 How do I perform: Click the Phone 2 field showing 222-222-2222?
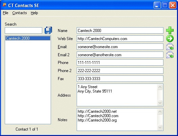click(120, 70)
